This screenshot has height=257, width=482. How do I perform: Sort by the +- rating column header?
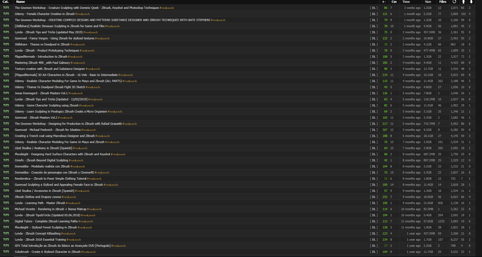(384, 2)
